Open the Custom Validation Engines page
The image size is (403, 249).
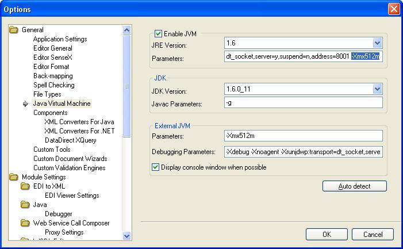[x=69, y=168]
